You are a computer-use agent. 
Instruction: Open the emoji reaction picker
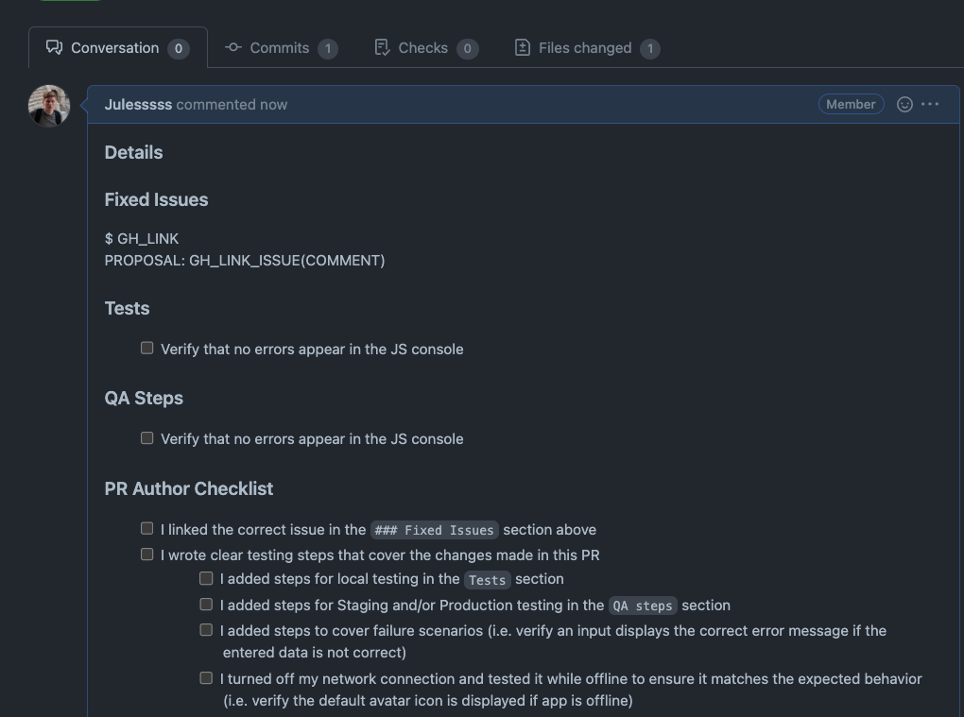point(904,105)
